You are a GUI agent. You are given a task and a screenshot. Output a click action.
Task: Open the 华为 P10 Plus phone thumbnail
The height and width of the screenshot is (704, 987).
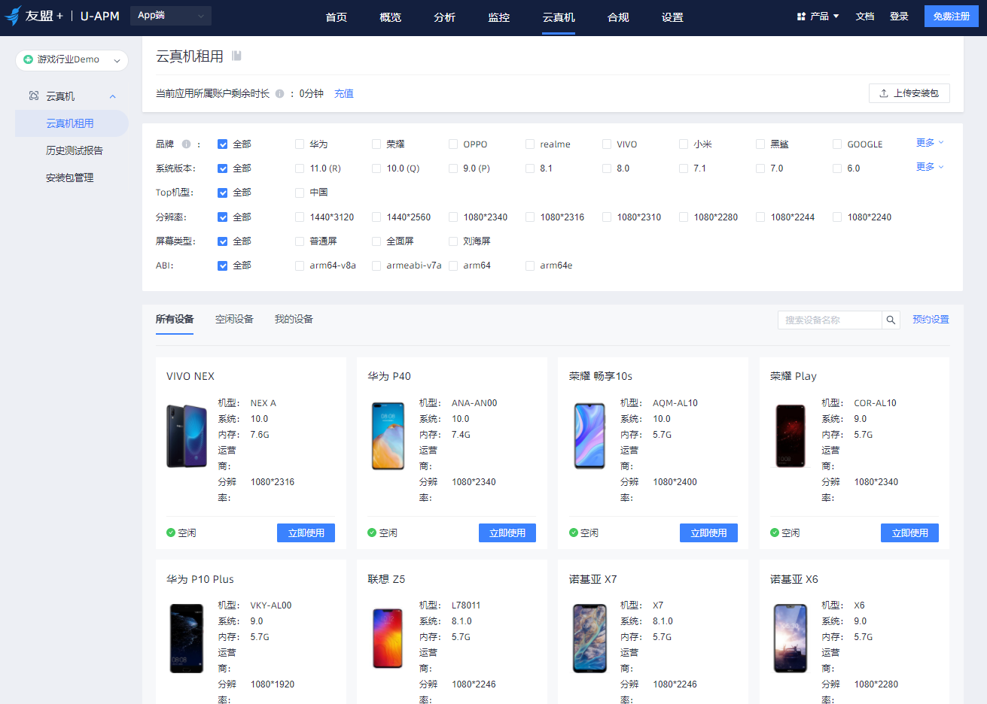(187, 639)
